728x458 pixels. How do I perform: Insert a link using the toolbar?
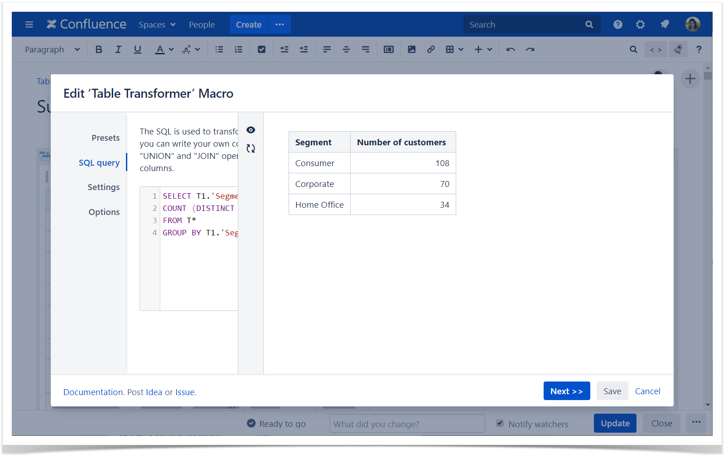(431, 50)
